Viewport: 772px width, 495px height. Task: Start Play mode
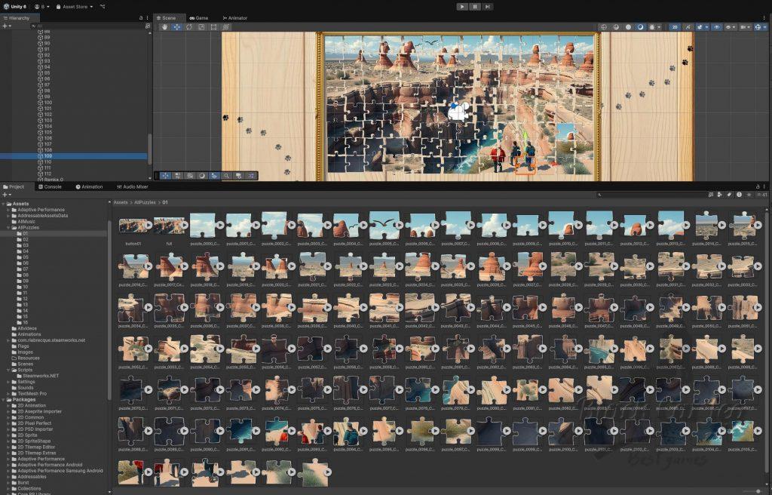(462, 7)
